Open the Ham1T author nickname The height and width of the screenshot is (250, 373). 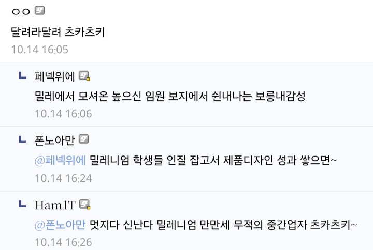click(56, 205)
